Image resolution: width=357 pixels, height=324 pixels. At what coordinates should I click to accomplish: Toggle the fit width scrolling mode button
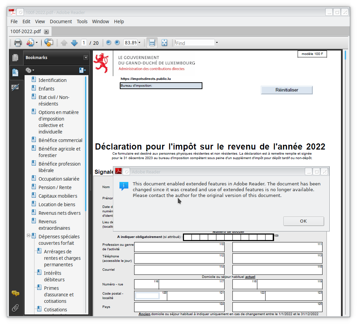tap(152, 43)
